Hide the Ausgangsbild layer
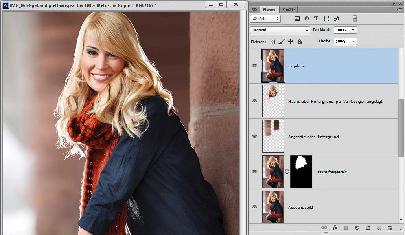405x235 pixels. pos(254,207)
